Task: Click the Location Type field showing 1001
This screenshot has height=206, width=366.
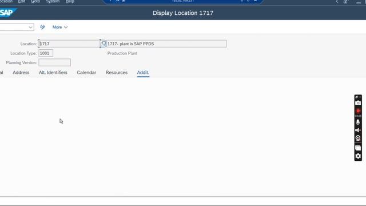Action: pos(46,53)
